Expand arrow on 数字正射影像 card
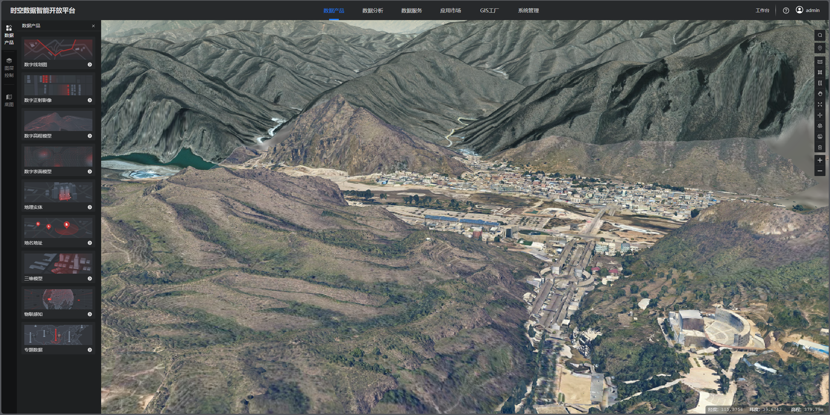This screenshot has height=415, width=830. [90, 100]
